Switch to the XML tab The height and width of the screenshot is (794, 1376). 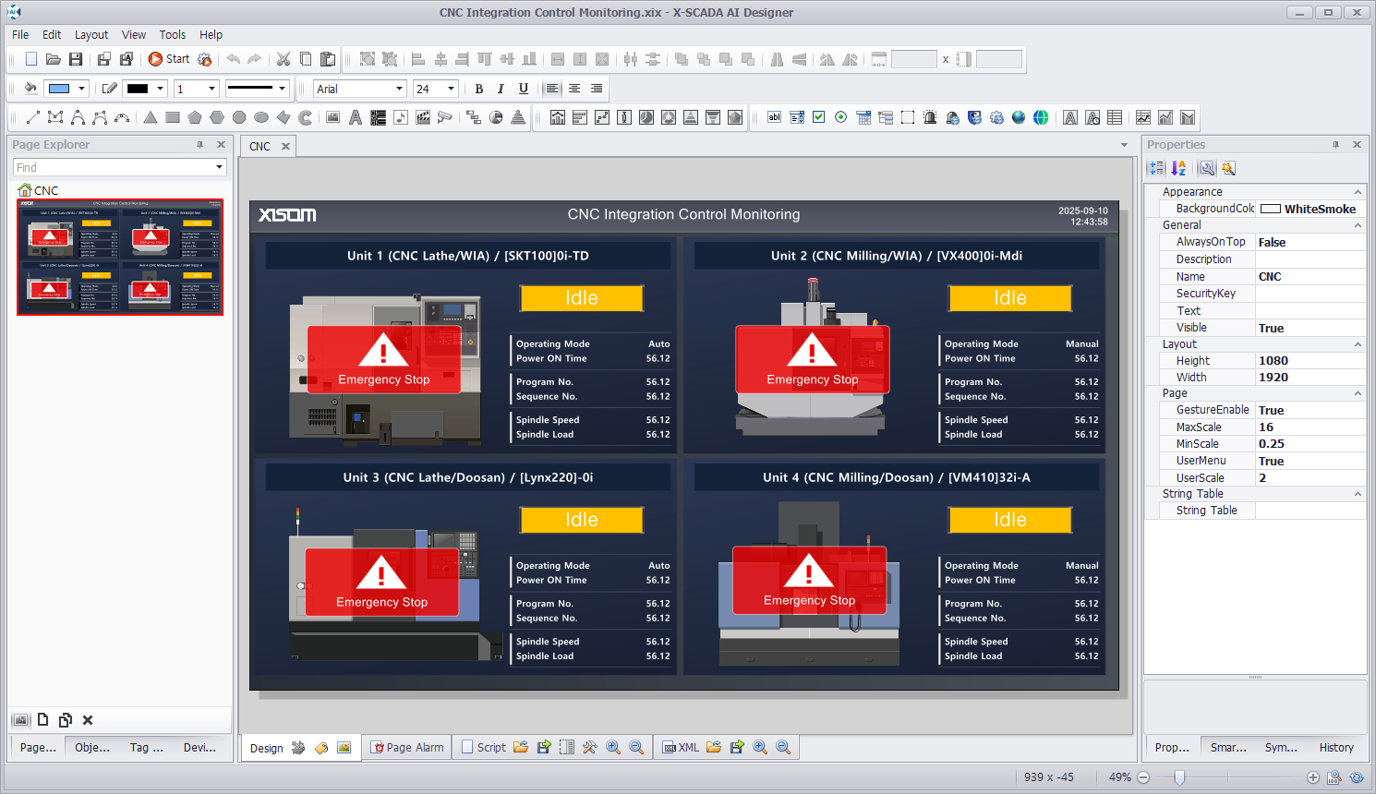681,748
